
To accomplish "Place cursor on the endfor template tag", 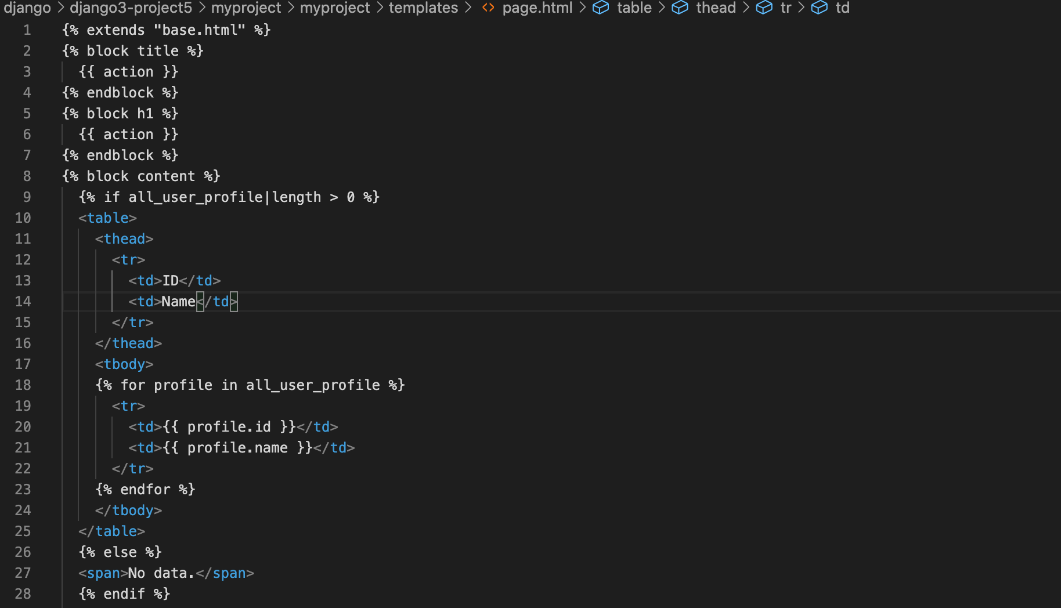I will [145, 489].
